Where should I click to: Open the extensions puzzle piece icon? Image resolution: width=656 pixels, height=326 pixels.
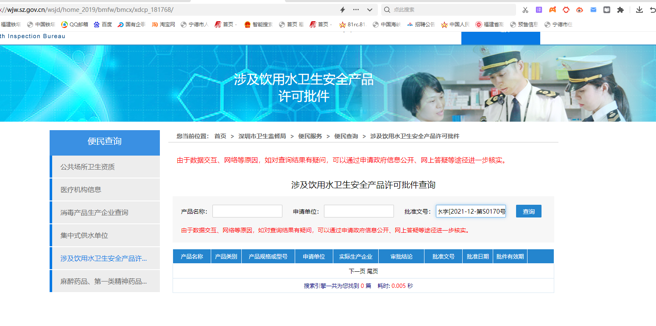[x=620, y=10]
